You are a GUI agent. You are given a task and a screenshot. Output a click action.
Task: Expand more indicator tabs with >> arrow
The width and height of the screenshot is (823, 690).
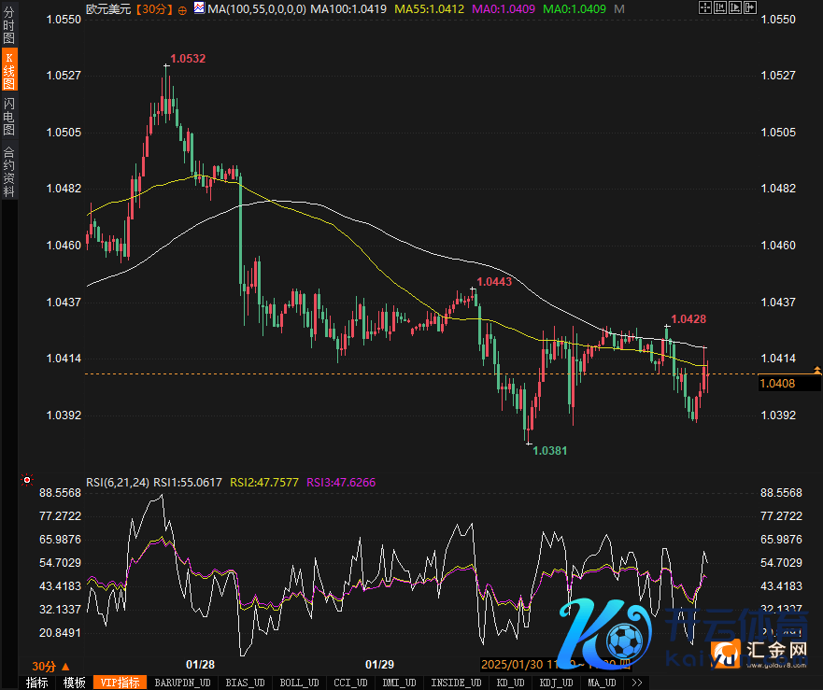point(637,683)
